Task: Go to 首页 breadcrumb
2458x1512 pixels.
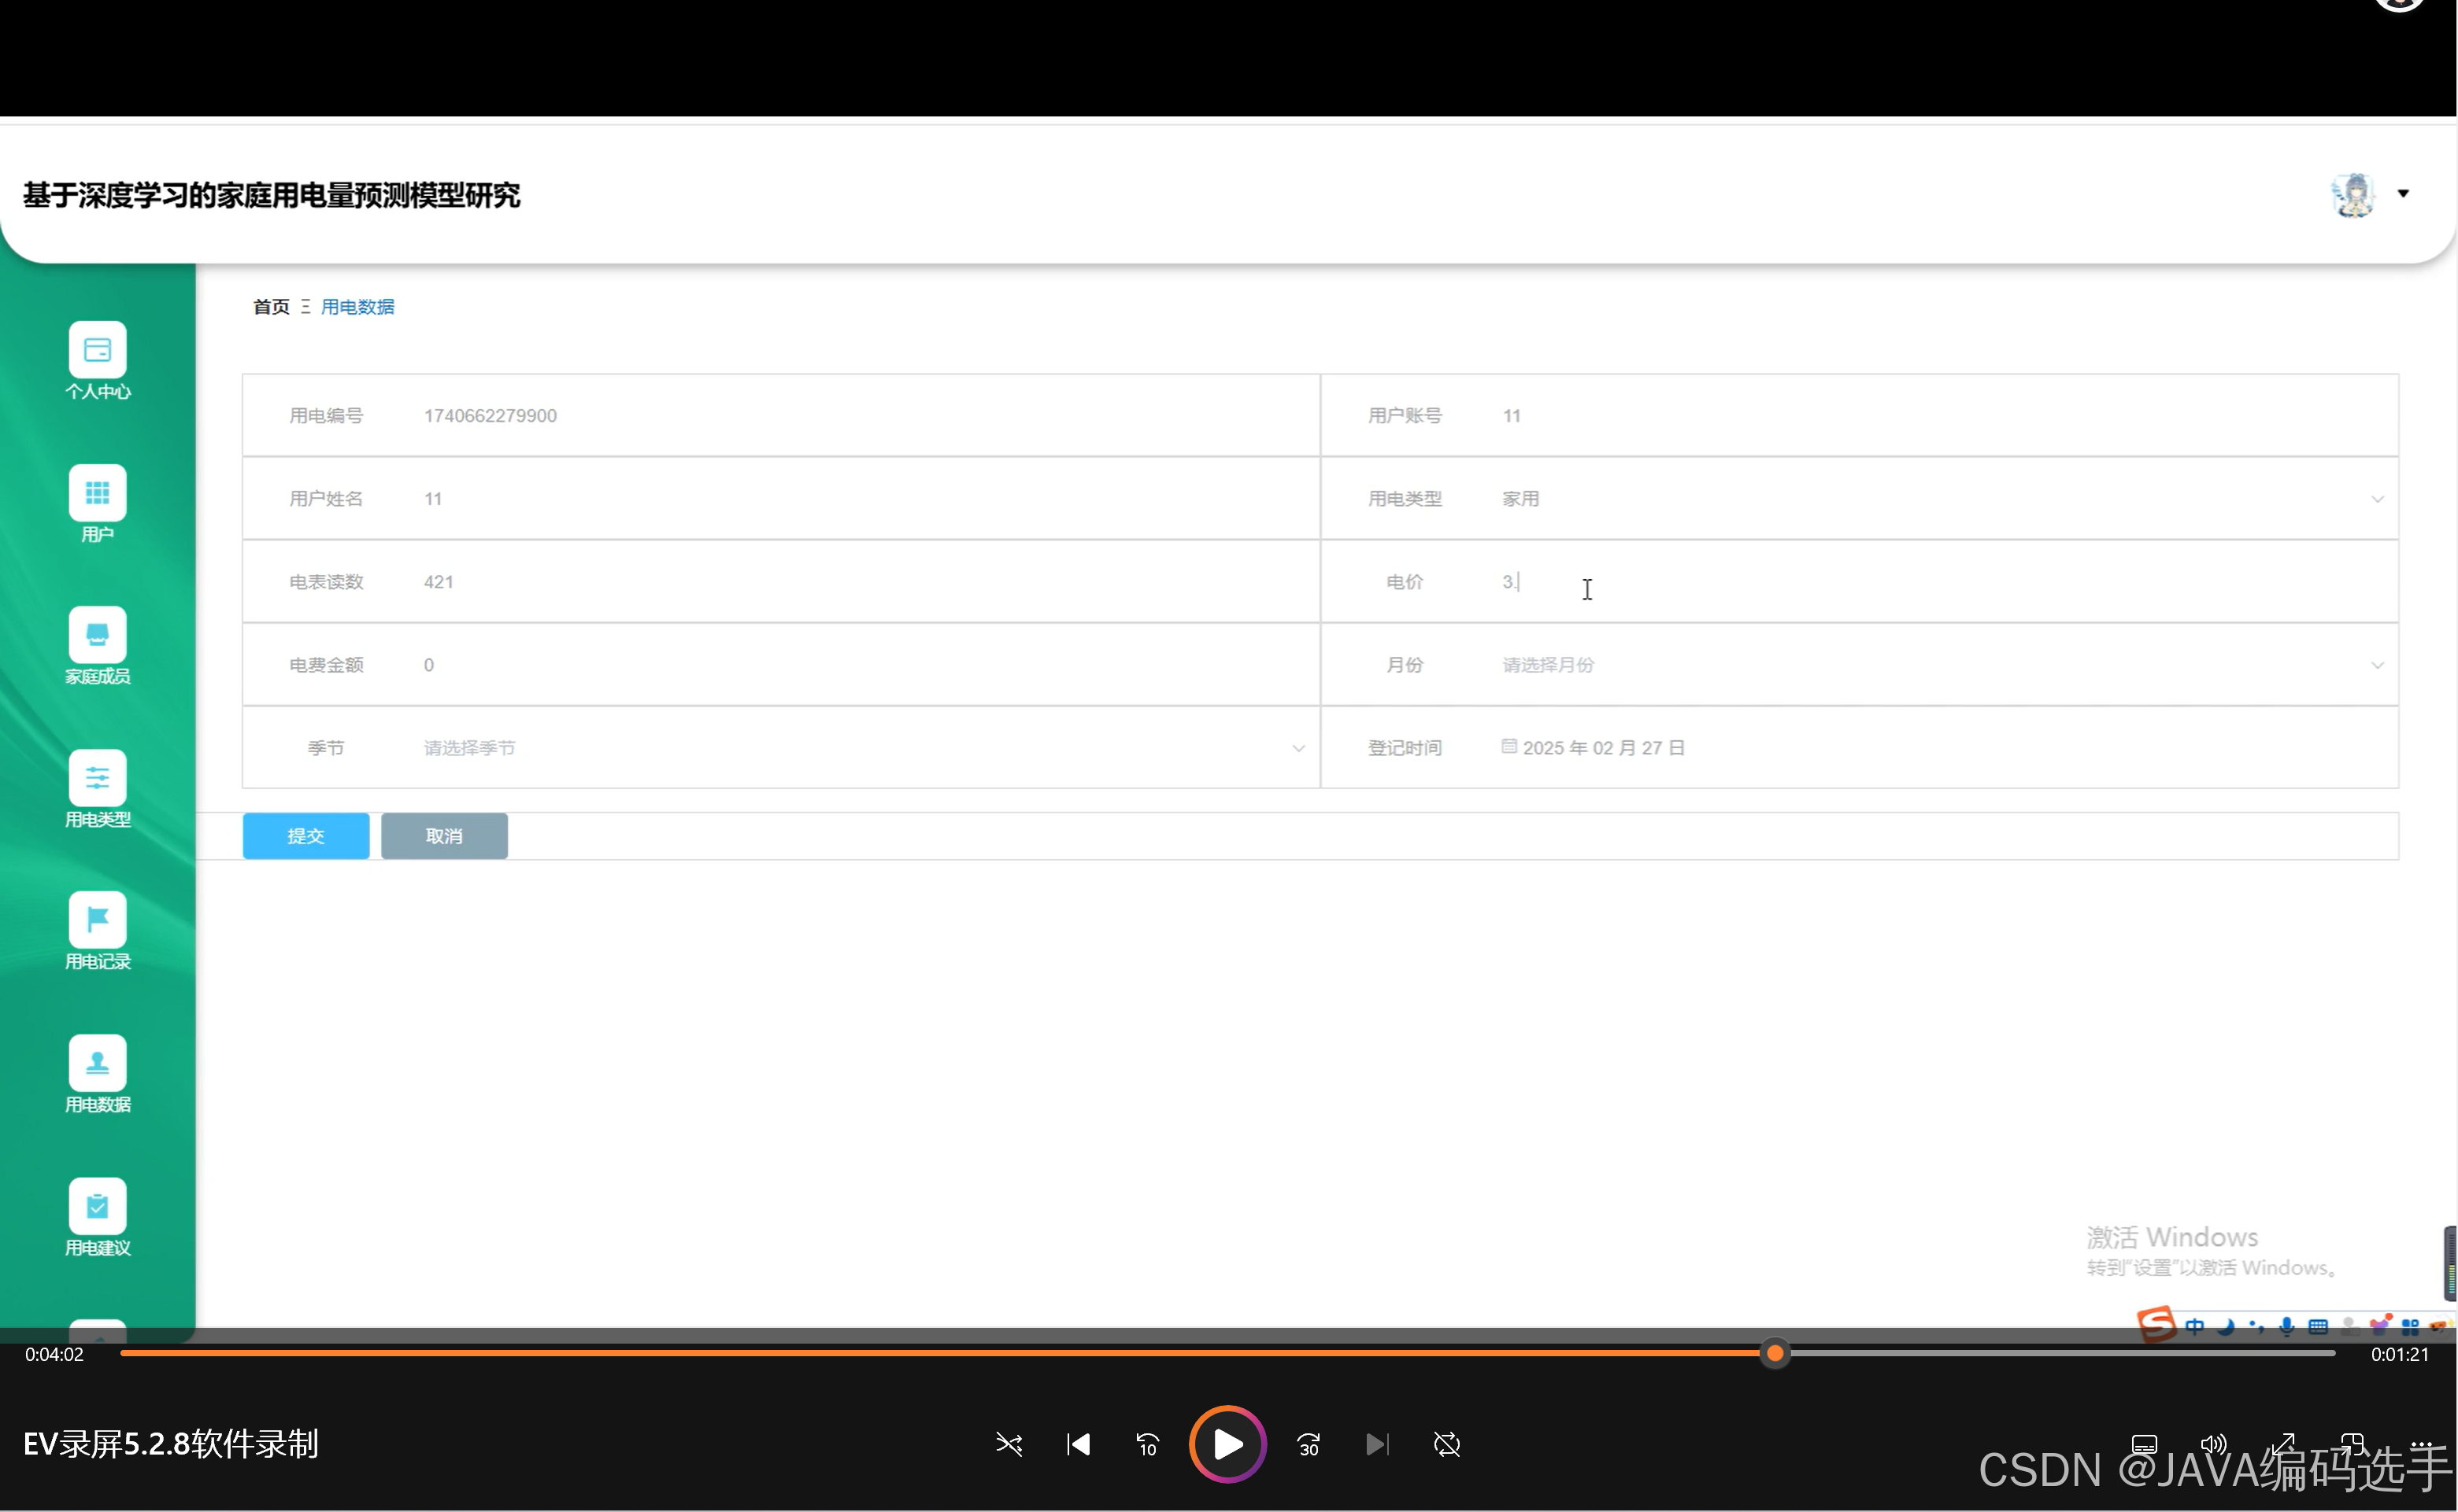Action: [x=270, y=307]
